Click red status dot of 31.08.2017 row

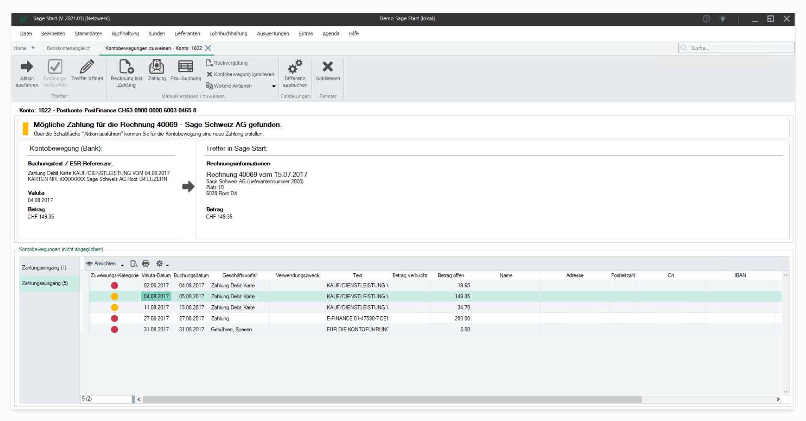(114, 330)
